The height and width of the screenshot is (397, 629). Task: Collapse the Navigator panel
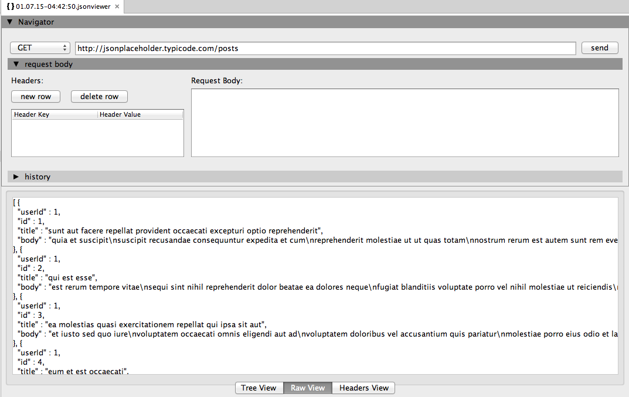click(9, 22)
